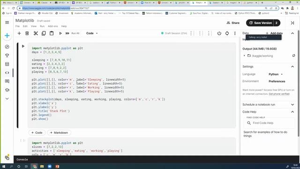Open the Courses graduation cap icon
This screenshot has height=169, width=300.
tap(7, 90)
